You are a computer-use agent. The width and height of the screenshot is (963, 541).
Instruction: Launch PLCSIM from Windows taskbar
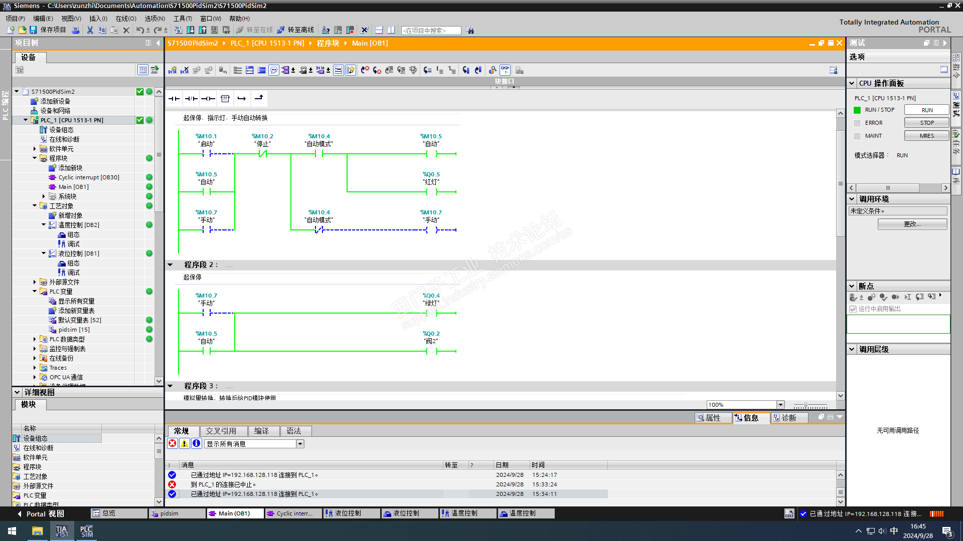click(87, 531)
